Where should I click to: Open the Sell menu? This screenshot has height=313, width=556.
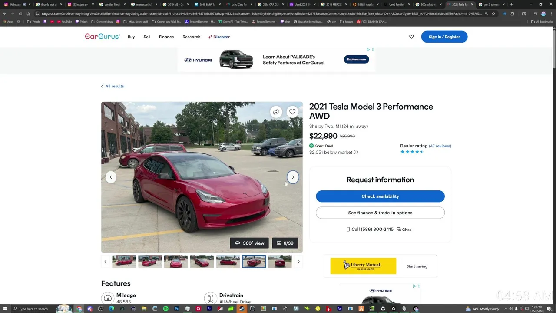147,37
